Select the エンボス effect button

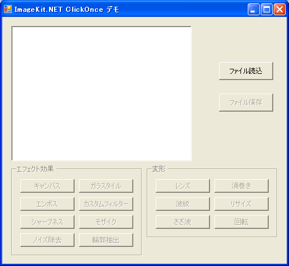[47, 204]
